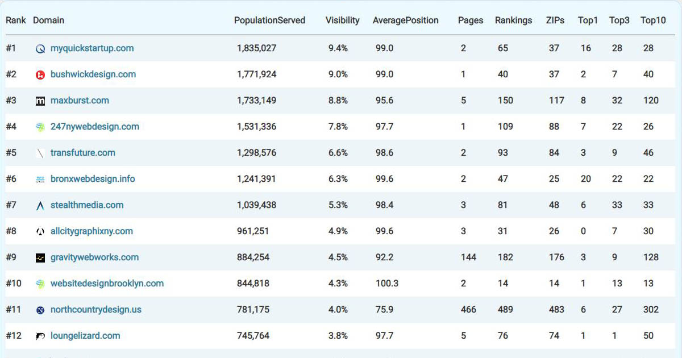Click the Rank column header
Image resolution: width=682 pixels, height=358 pixels.
tap(15, 20)
